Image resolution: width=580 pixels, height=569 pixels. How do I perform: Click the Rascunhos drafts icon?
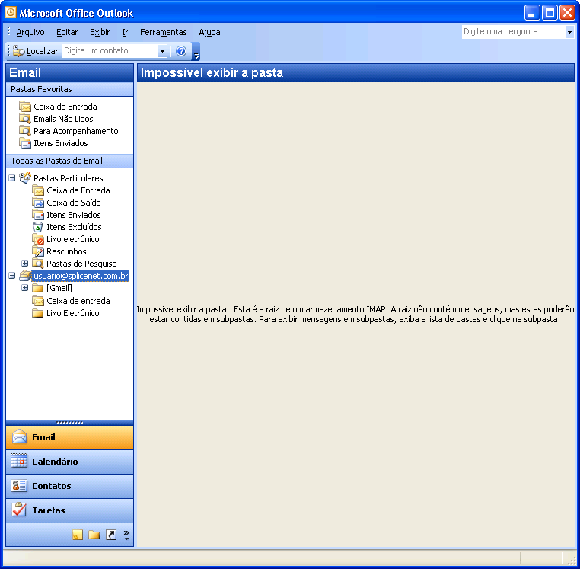[38, 251]
